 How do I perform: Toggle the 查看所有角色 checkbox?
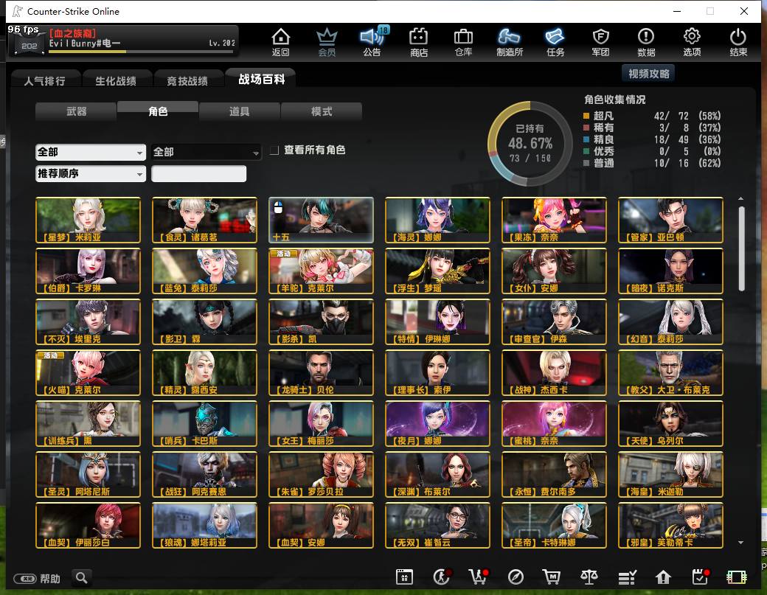[x=274, y=150]
